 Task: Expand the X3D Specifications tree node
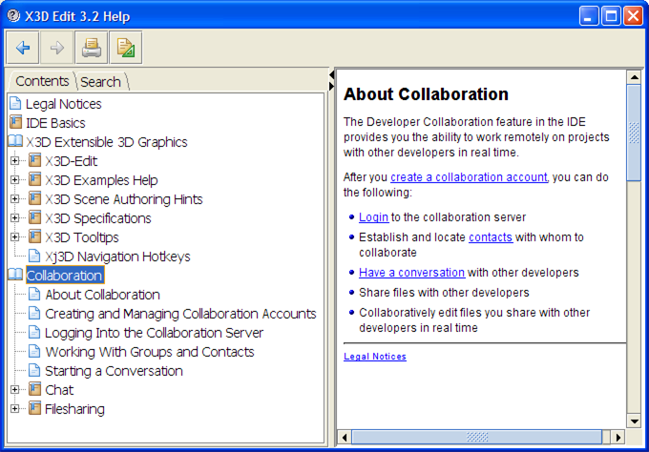tap(15, 218)
